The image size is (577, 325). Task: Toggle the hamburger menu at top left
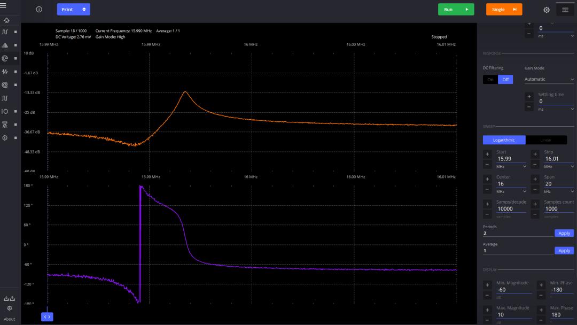(x=3, y=5)
